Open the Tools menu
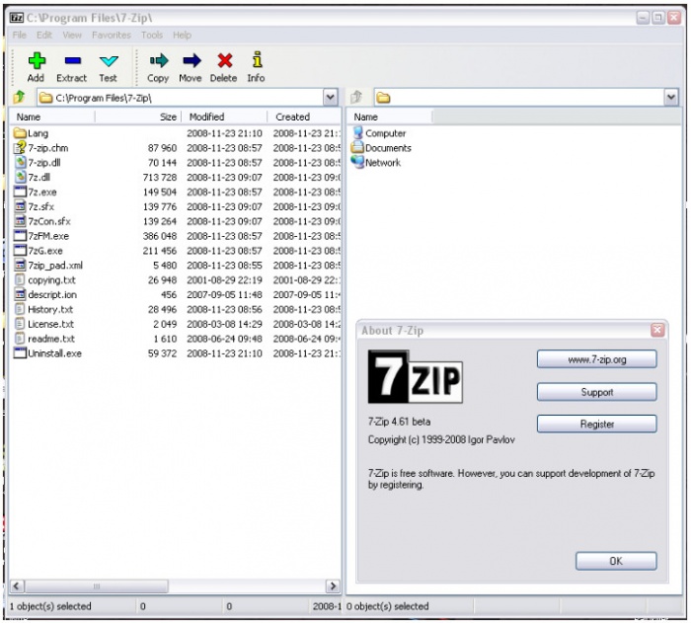691x623 pixels. pyautogui.click(x=152, y=35)
